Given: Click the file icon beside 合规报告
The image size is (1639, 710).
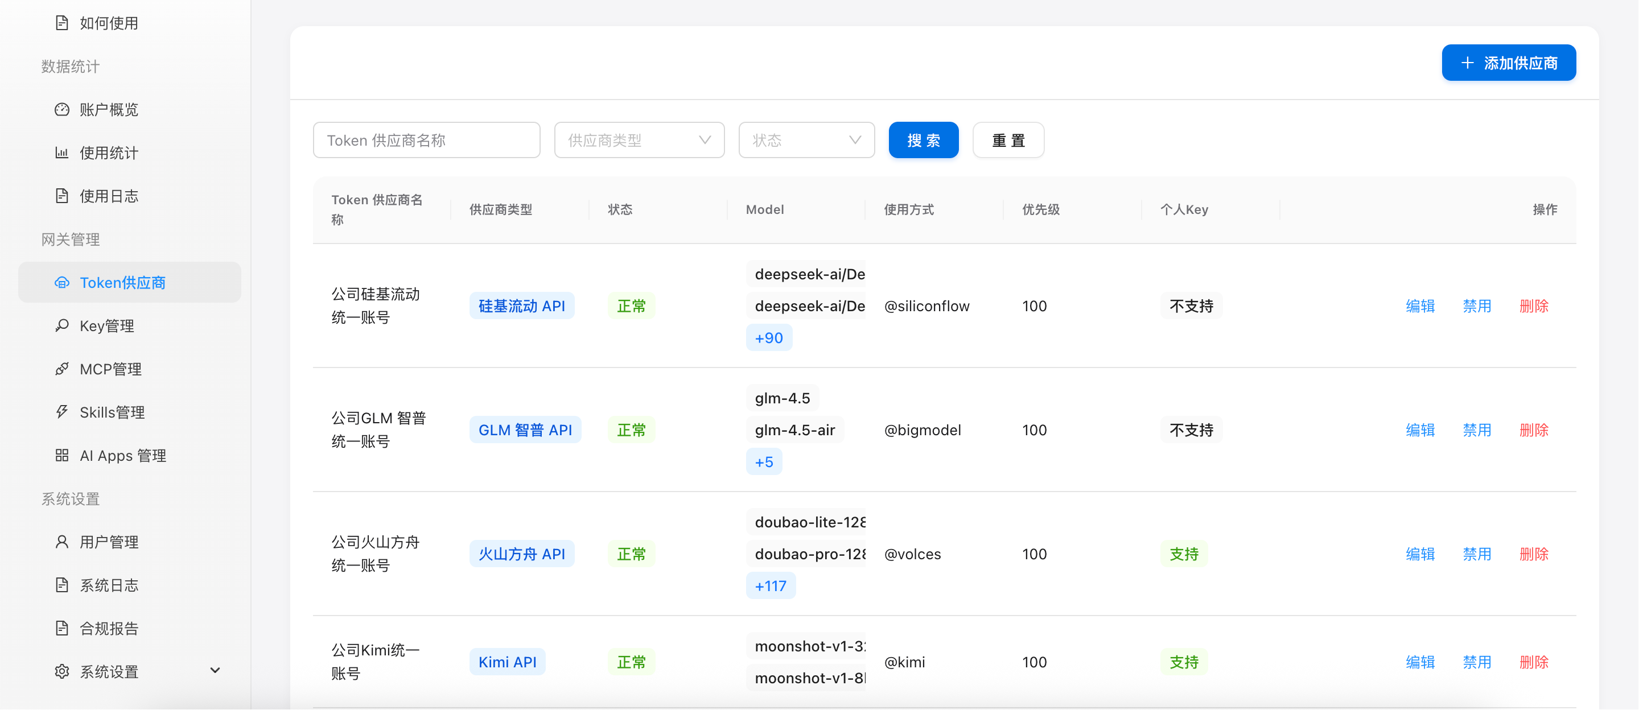Looking at the screenshot, I should (61, 629).
